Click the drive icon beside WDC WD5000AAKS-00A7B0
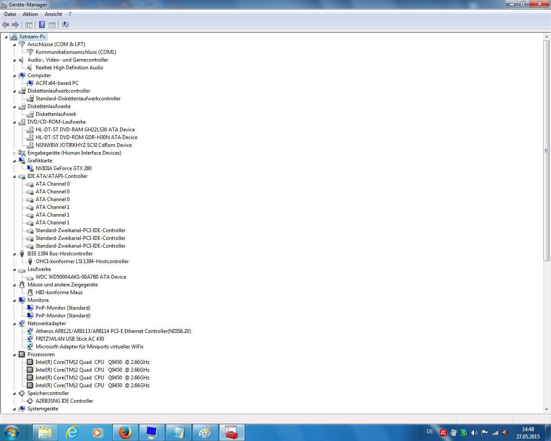 pyautogui.click(x=30, y=277)
